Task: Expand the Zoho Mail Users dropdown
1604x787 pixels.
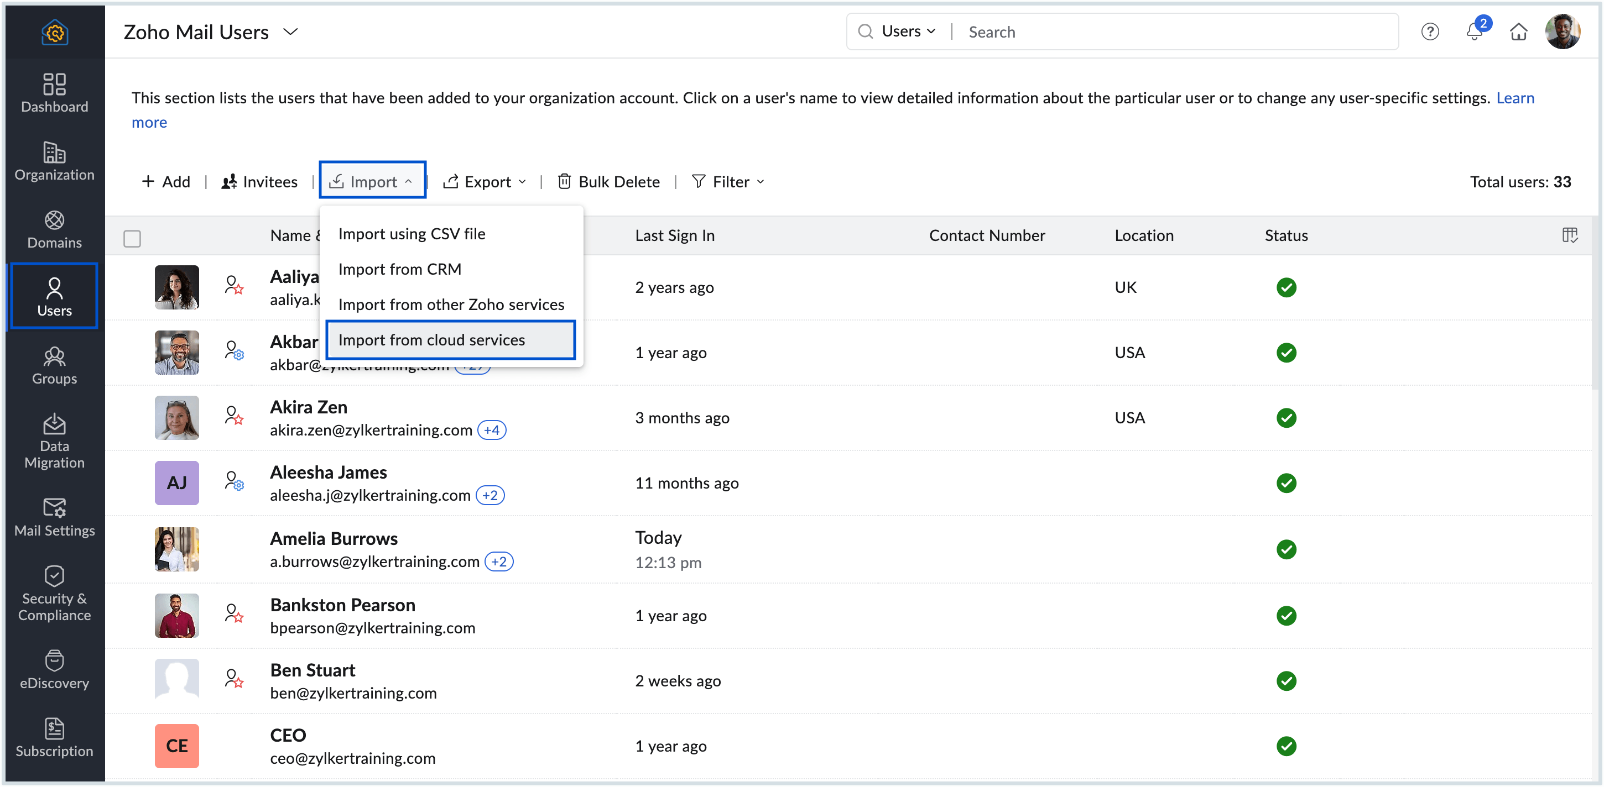Action: 290,31
